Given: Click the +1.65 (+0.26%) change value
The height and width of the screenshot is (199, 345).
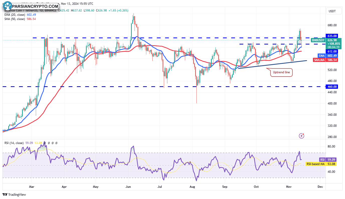Looking at the screenshot, I should (x=118, y=10).
